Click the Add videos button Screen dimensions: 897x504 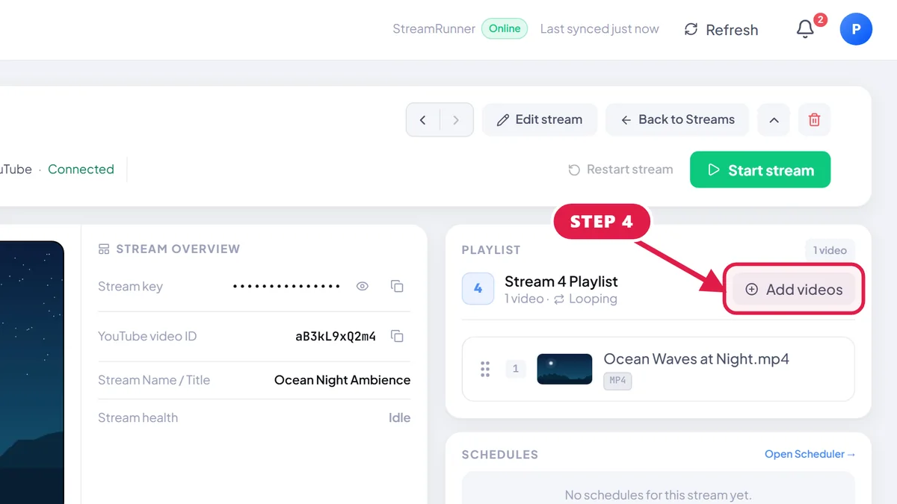tap(794, 290)
